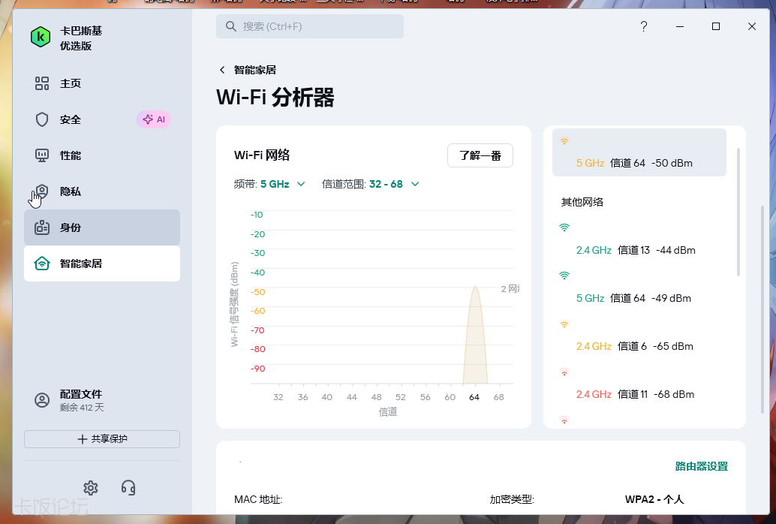The width and height of the screenshot is (776, 524).
Task: Go to 隐私 via its sidebar icon
Action: click(x=42, y=191)
